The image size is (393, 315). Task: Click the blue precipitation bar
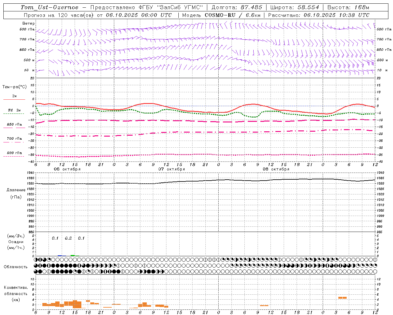click(x=60, y=256)
